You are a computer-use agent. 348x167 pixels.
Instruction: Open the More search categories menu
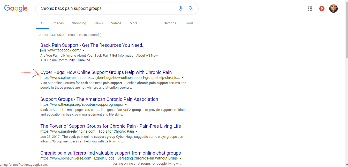click(x=133, y=23)
